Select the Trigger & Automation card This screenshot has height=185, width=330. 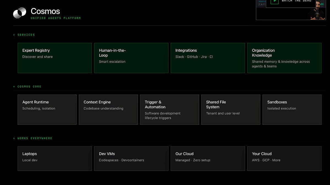[x=170, y=110]
